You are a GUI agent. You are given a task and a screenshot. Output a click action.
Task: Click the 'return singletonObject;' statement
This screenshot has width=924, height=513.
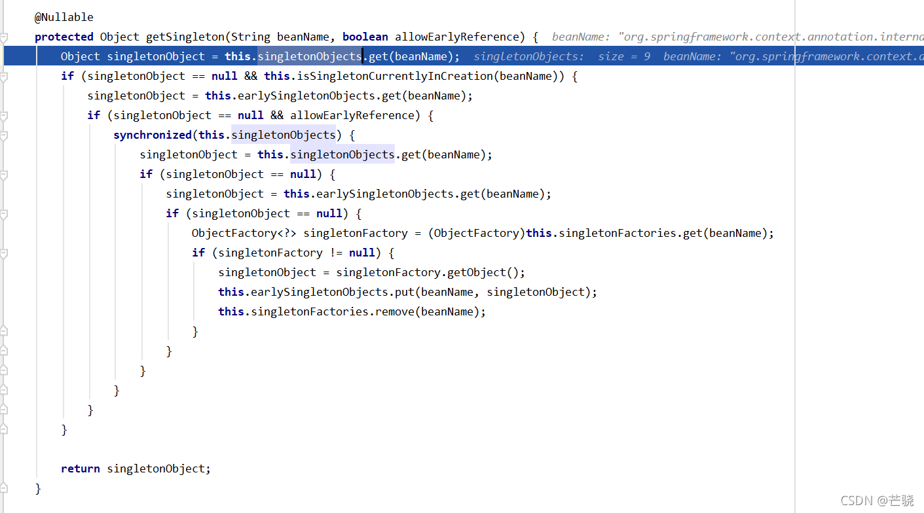point(136,469)
